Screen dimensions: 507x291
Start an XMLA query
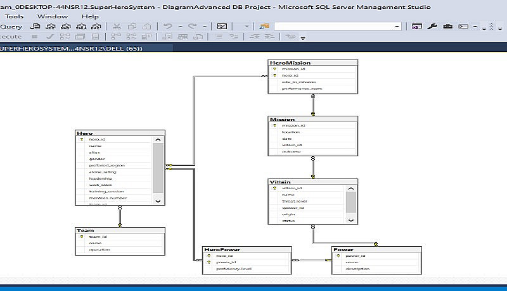(x=81, y=27)
